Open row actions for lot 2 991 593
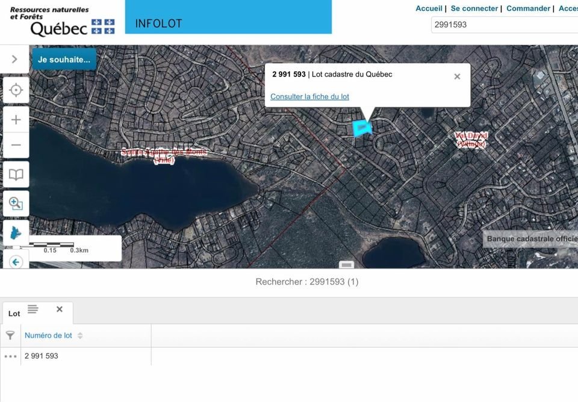 coord(10,356)
